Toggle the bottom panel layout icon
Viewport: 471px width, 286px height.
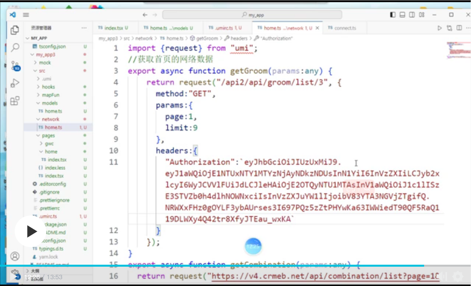[x=402, y=15]
